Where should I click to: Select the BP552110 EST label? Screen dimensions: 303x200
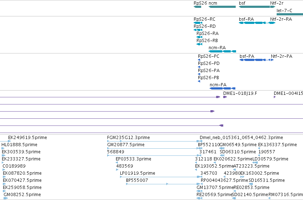(x=209, y=145)
